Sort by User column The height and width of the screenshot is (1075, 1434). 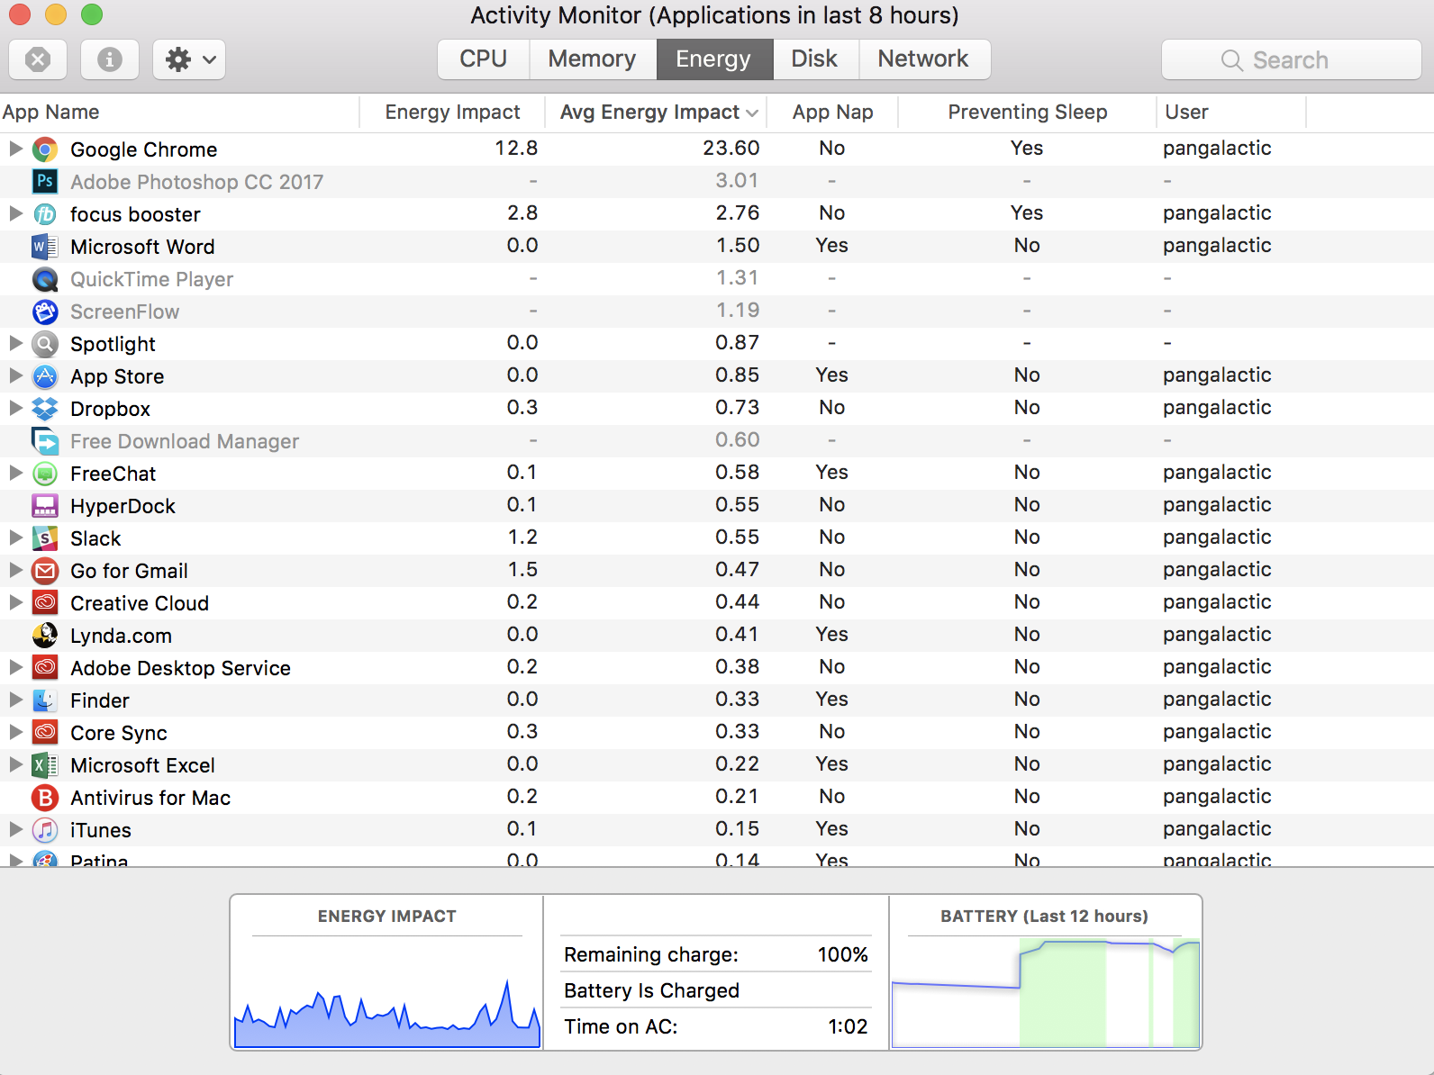[1231, 113]
